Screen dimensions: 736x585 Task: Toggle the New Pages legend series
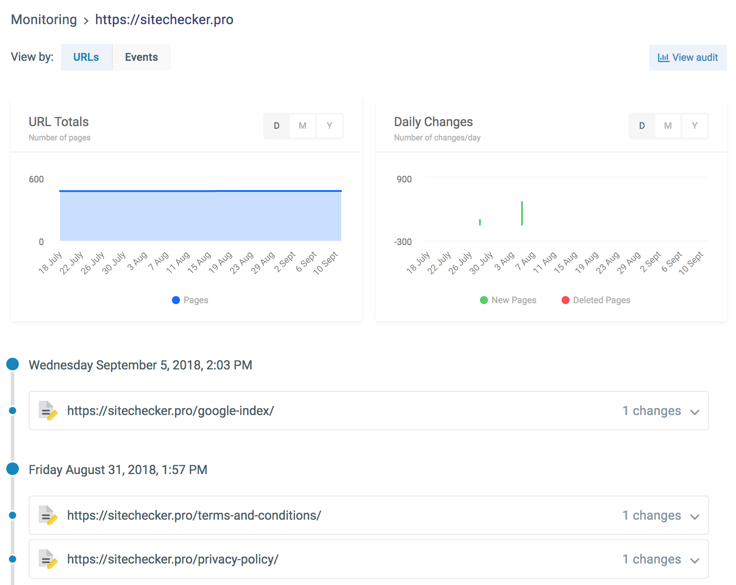point(508,300)
